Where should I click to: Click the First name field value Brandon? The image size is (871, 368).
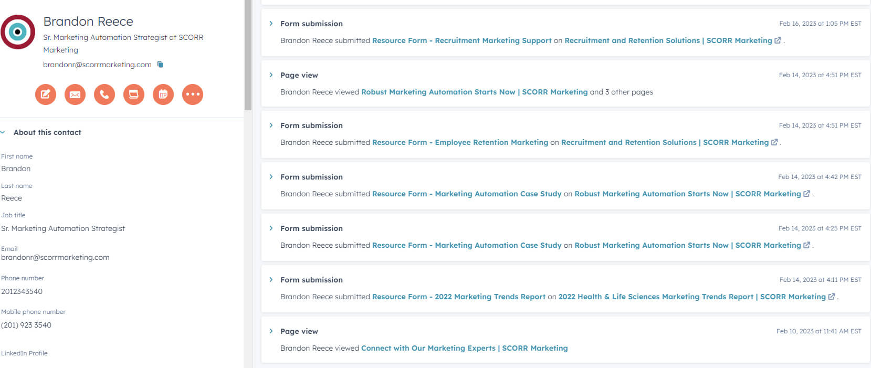16,169
